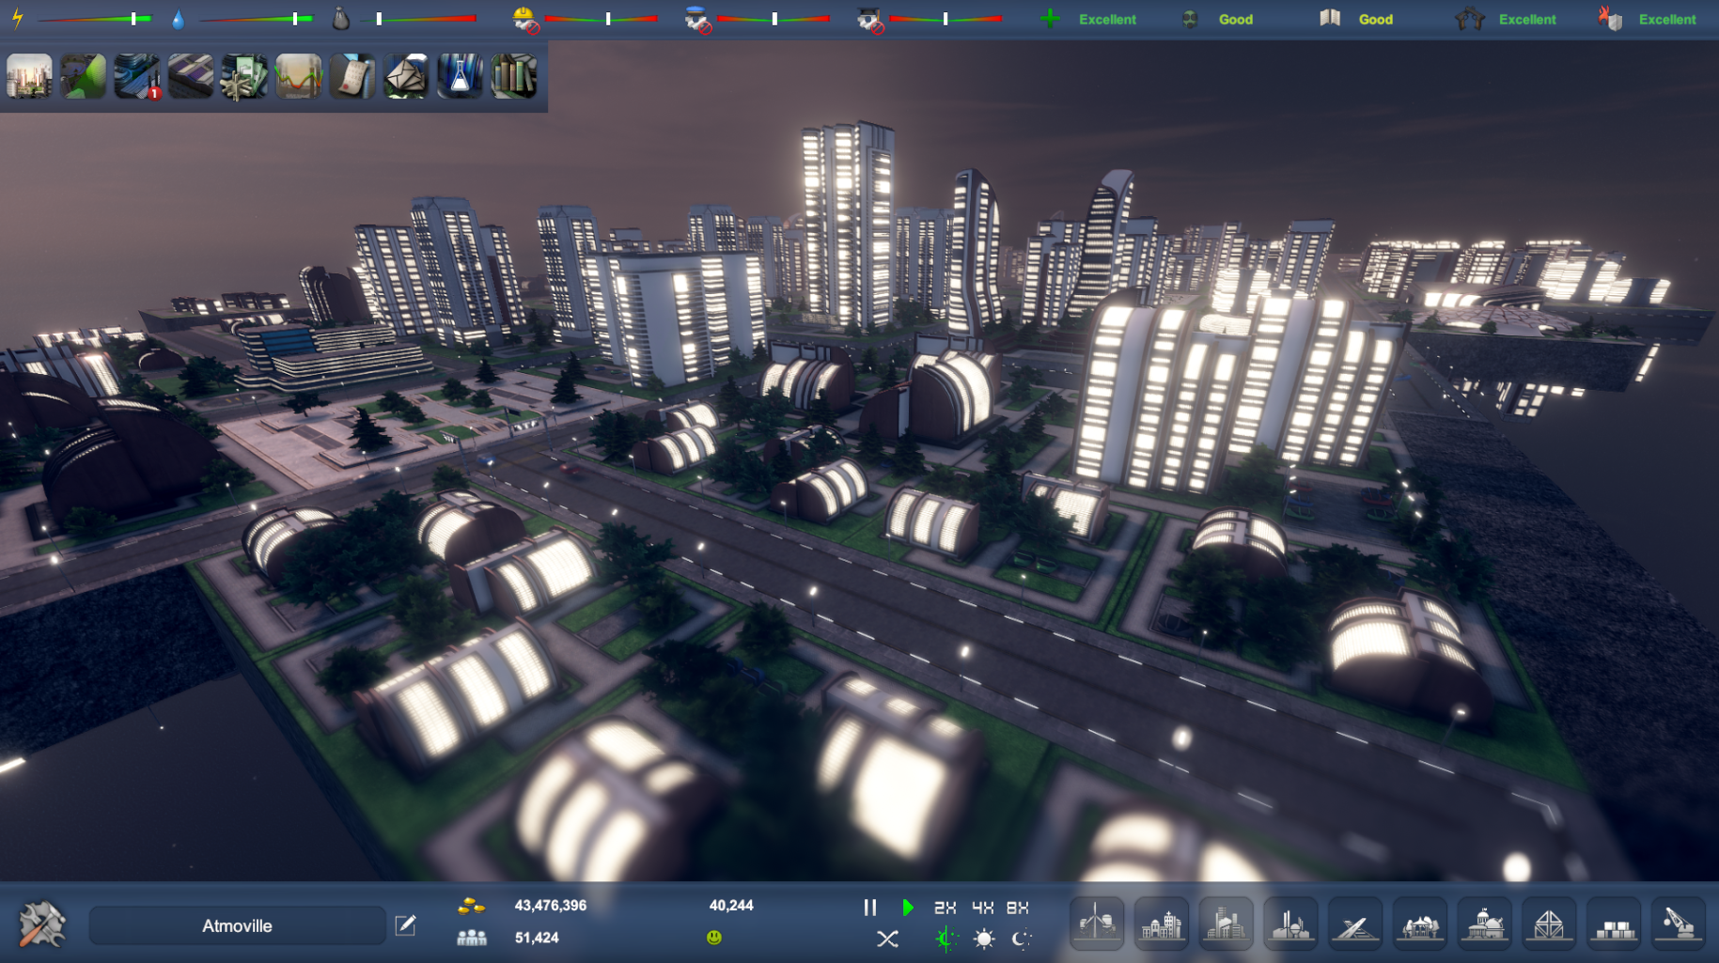Image resolution: width=1719 pixels, height=963 pixels.
Task: Select the wrecking ball demolish tool
Action: click(1678, 924)
